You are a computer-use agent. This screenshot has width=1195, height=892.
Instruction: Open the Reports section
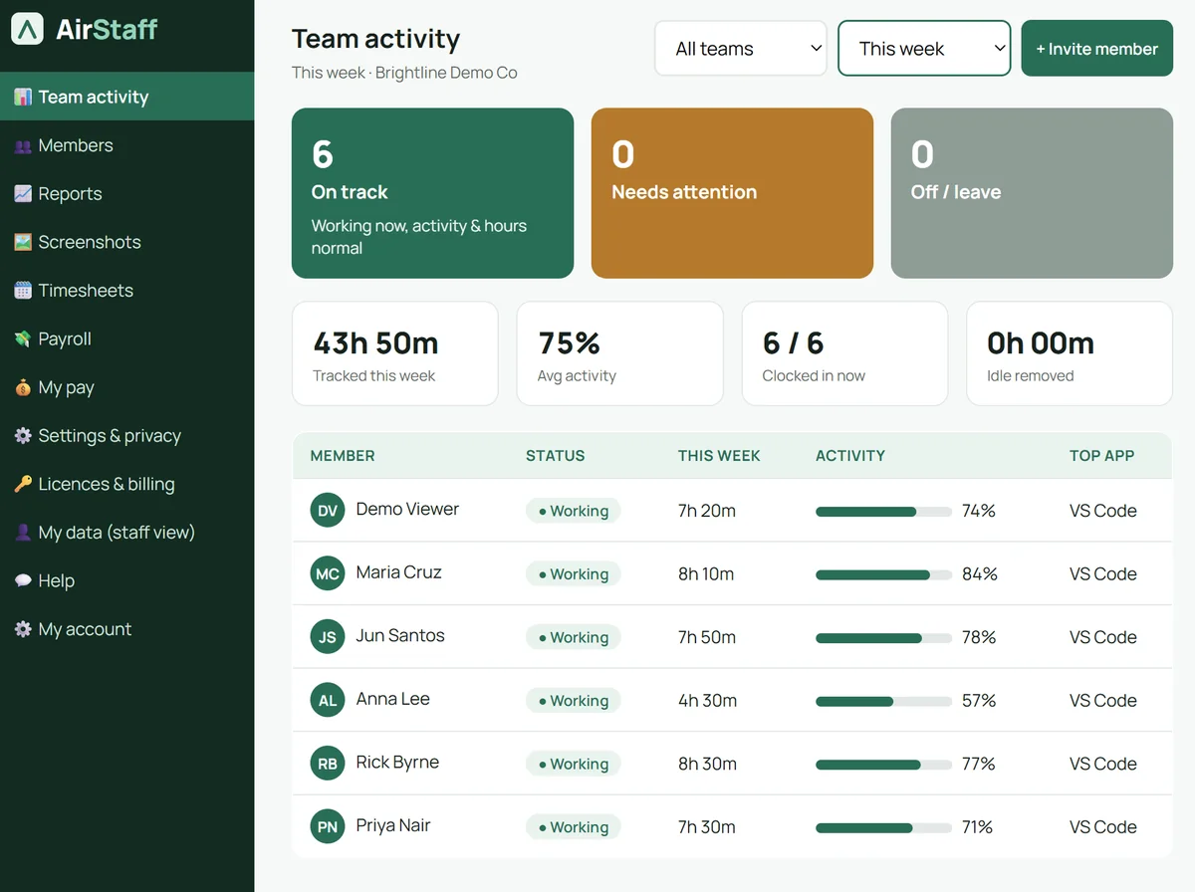127,194
